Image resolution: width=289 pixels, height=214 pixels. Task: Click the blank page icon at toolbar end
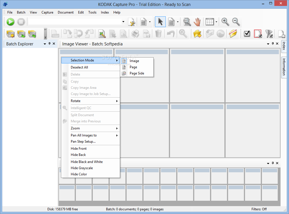(x=281, y=34)
